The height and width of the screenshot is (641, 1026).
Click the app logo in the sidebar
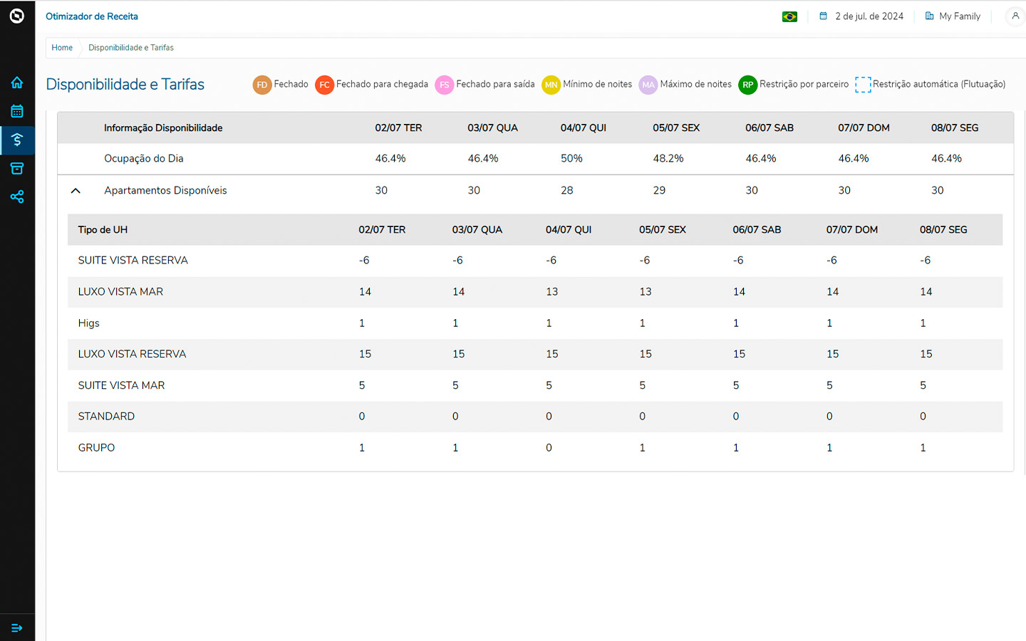click(17, 16)
